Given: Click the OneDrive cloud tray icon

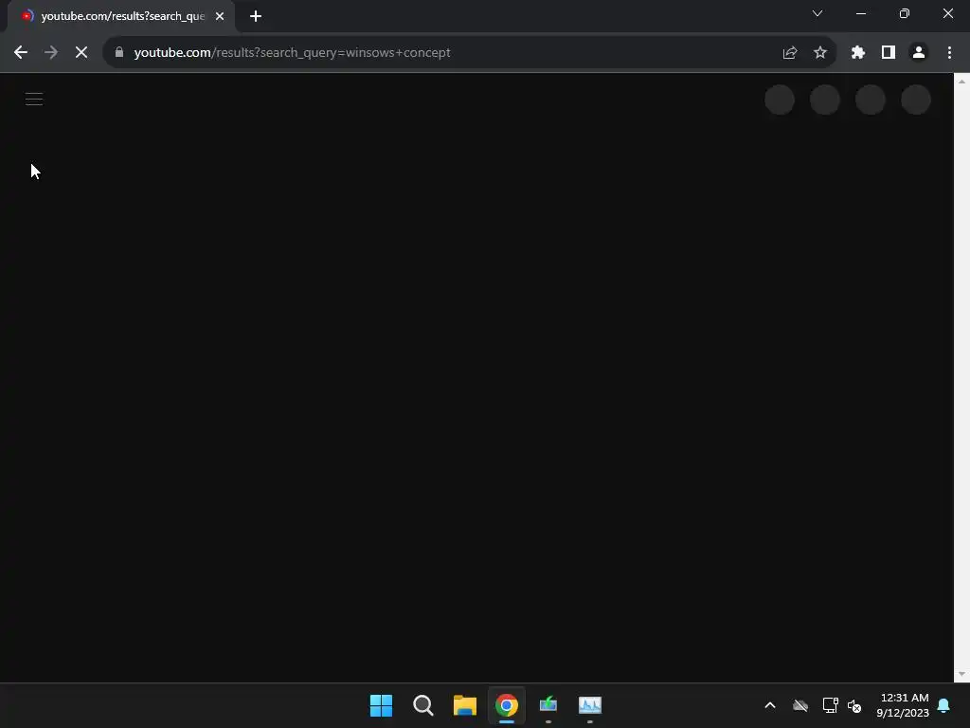Looking at the screenshot, I should click(x=800, y=705).
